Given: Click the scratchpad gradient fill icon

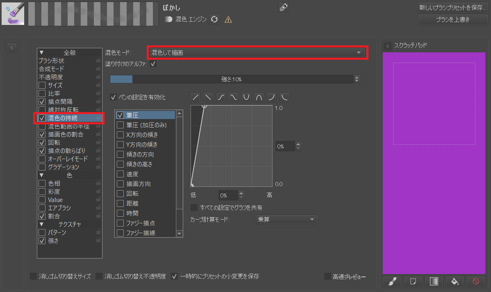Looking at the screenshot, I should [x=434, y=281].
